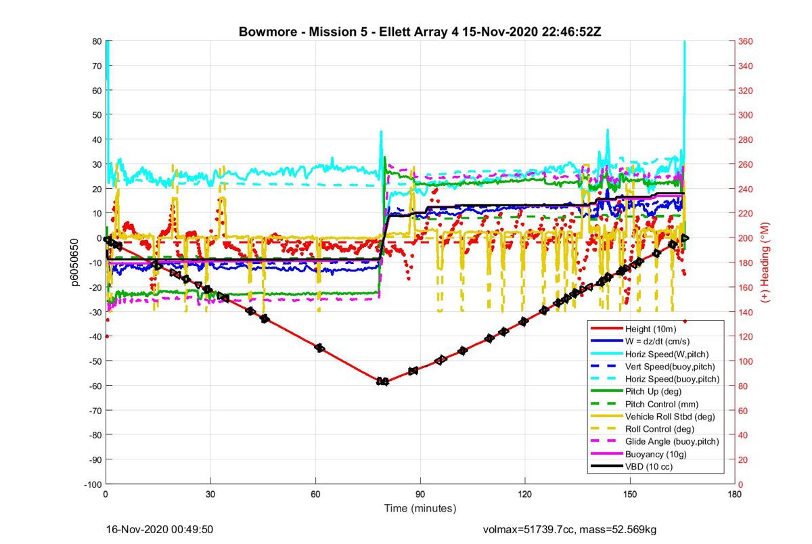Click the "-90" tick label
The image size is (812, 544).
(95, 459)
